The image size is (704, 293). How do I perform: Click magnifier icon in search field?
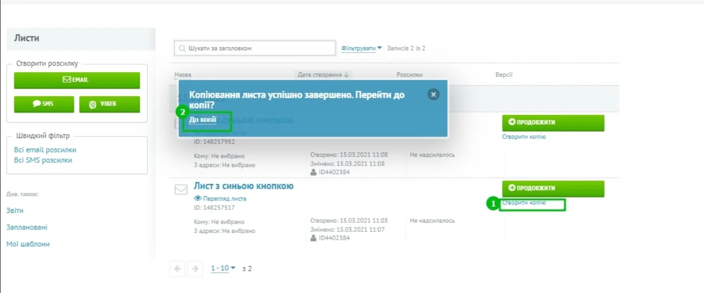[182, 49]
